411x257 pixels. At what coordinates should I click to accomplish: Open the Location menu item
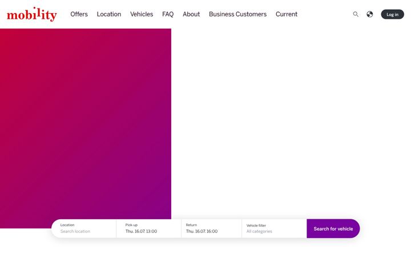109,14
